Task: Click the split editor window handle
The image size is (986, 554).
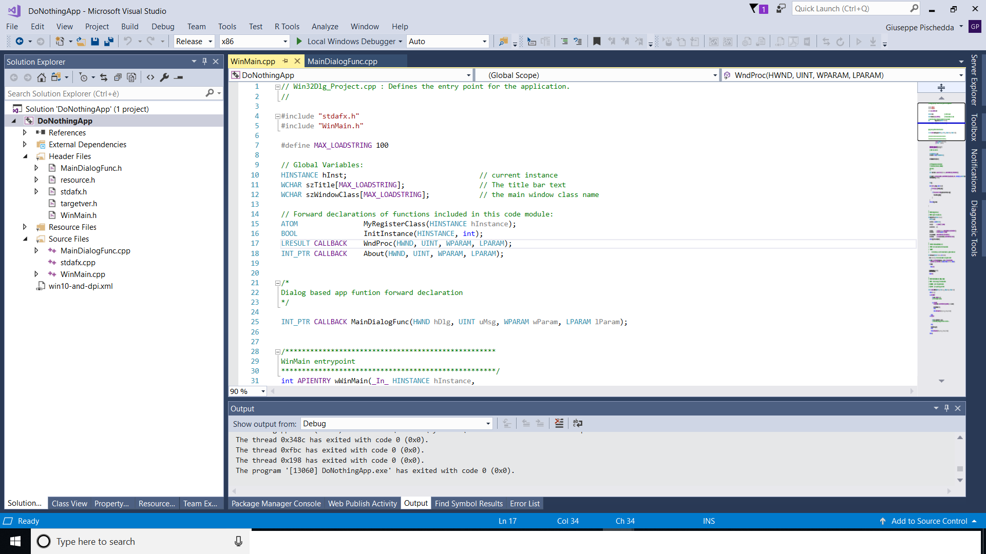Action: [941, 88]
